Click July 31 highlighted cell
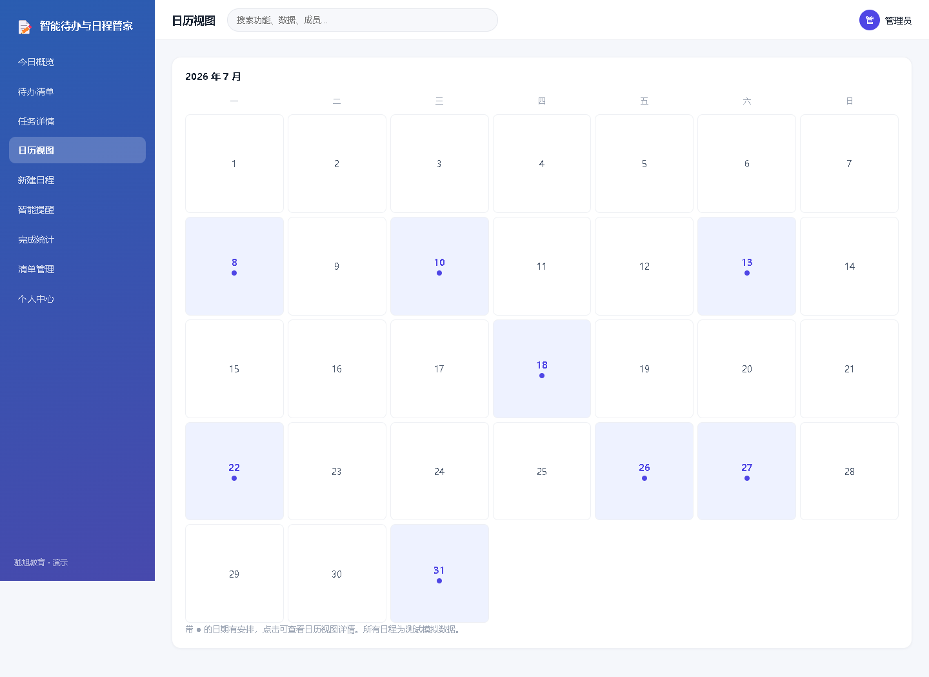Screen dimensions: 929x677 (439, 574)
